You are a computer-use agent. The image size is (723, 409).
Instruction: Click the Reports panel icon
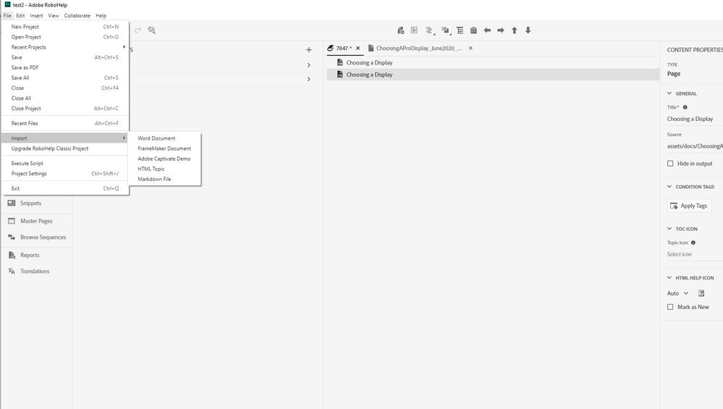tap(12, 255)
